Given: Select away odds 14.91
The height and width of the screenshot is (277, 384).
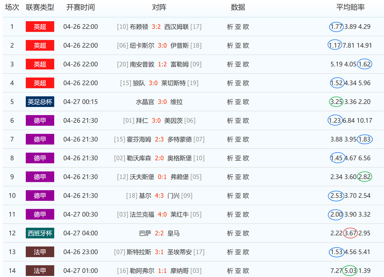Looking at the screenshot, I should 364,46.
